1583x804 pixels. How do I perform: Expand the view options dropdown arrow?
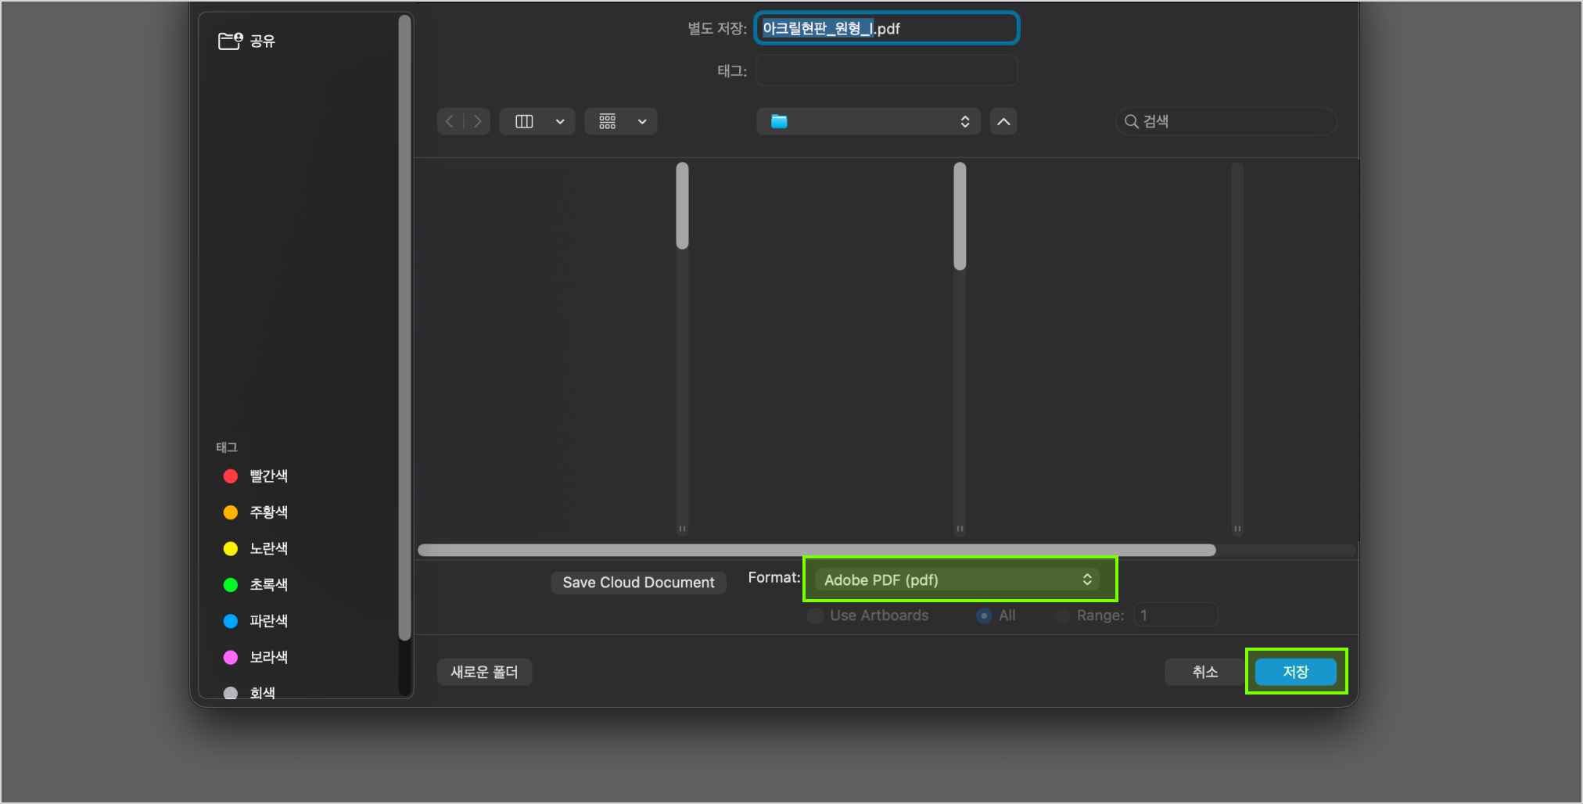(560, 121)
